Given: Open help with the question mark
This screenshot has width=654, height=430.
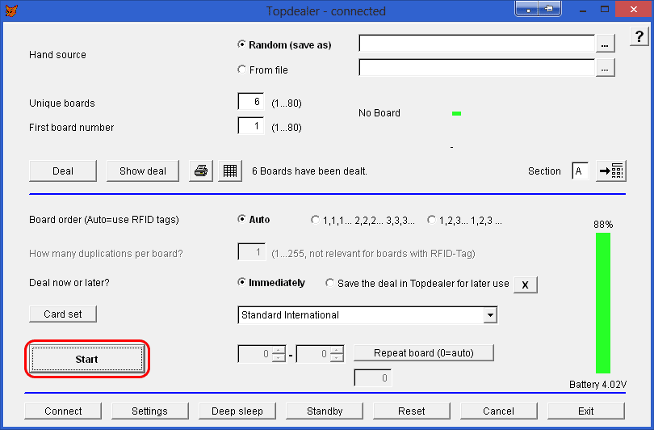Looking at the screenshot, I should click(x=639, y=36).
